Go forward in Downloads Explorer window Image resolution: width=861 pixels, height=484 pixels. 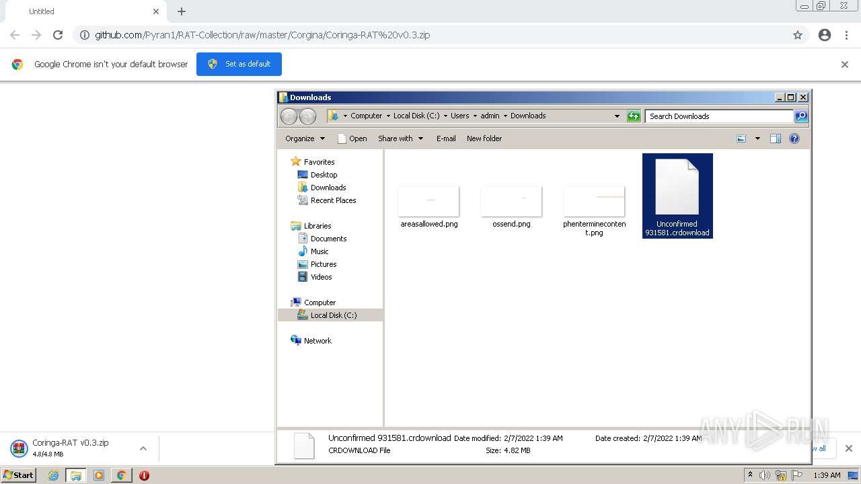(307, 116)
